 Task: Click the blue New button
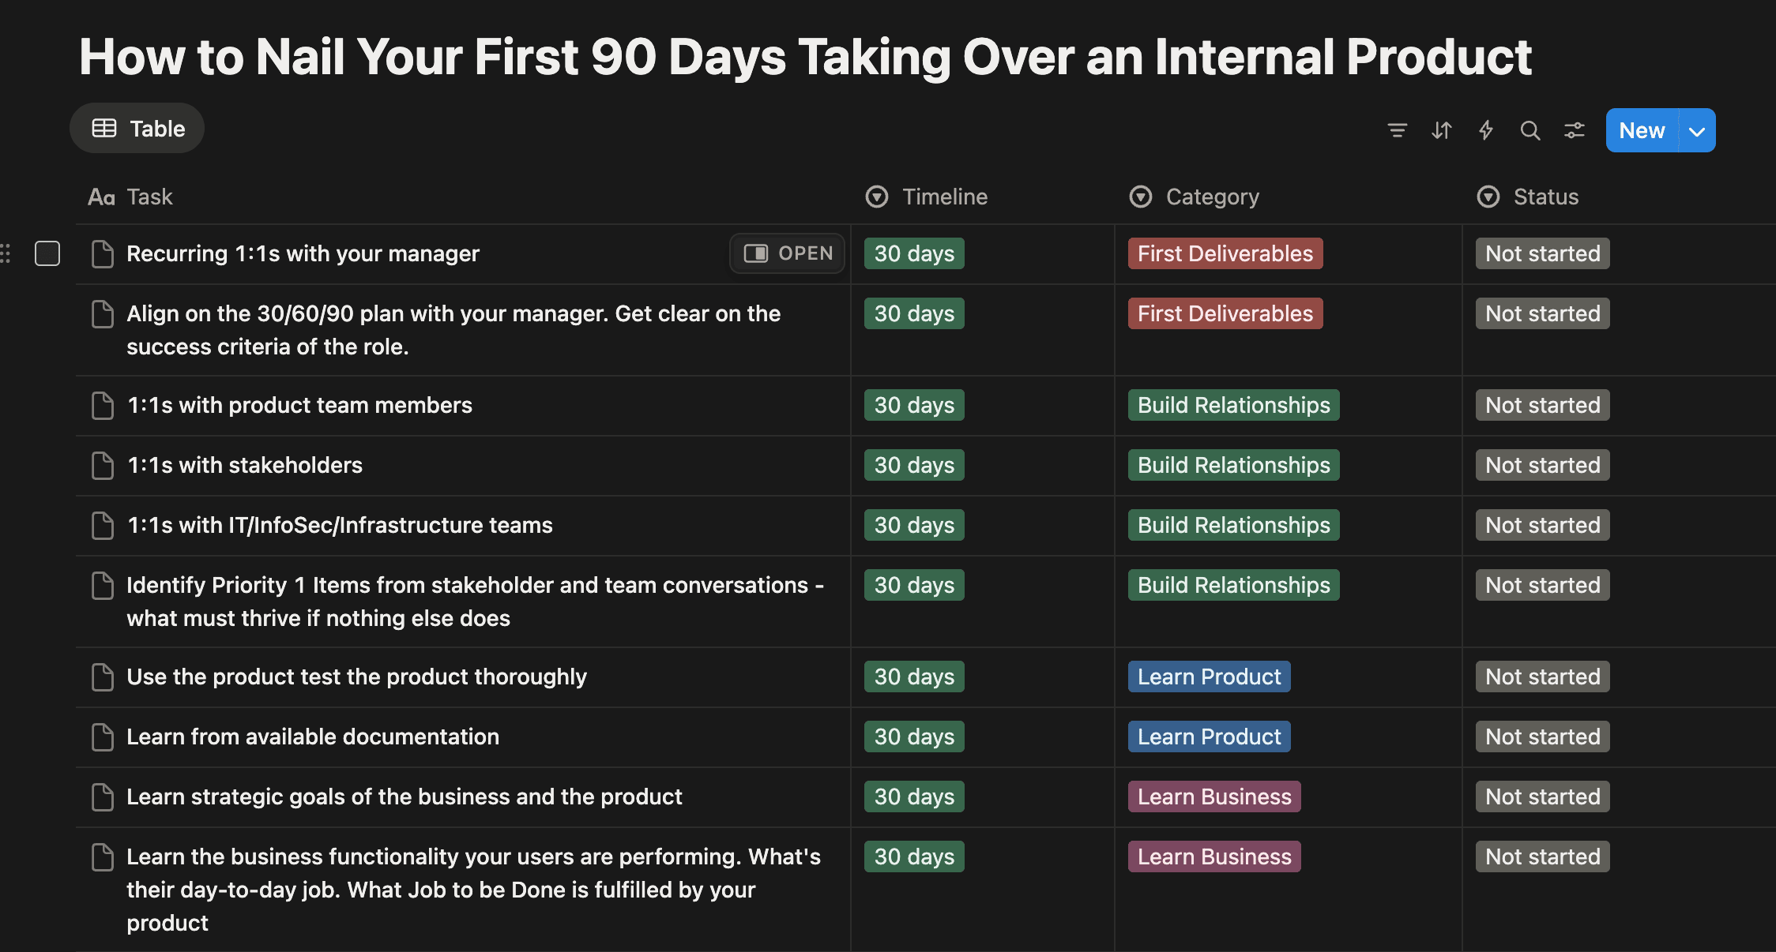tap(1641, 131)
